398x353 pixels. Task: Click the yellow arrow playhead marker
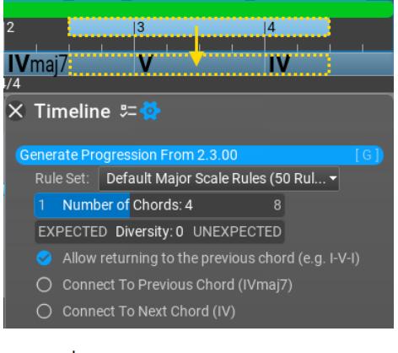(x=196, y=46)
